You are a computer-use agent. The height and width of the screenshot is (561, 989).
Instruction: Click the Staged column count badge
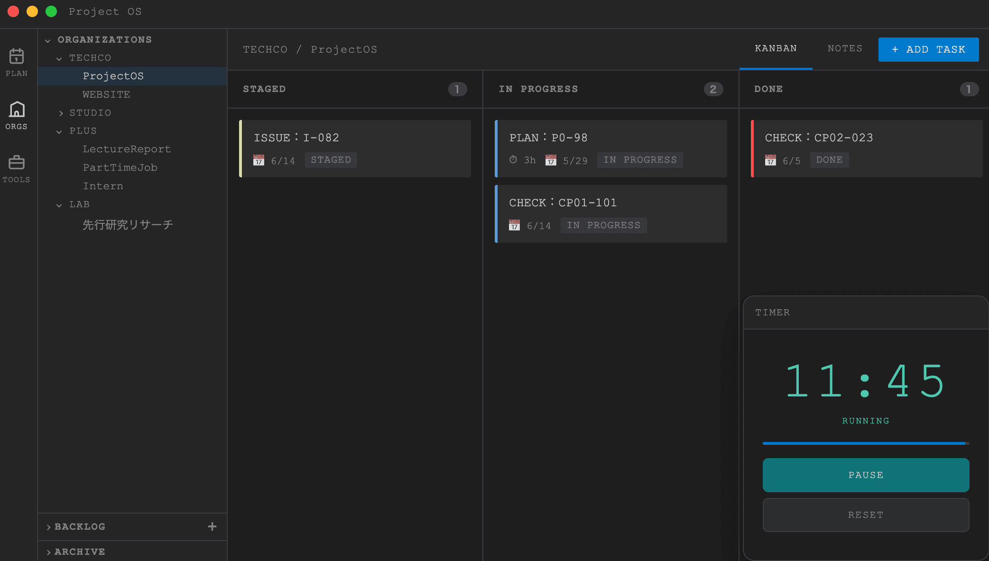pyautogui.click(x=457, y=89)
